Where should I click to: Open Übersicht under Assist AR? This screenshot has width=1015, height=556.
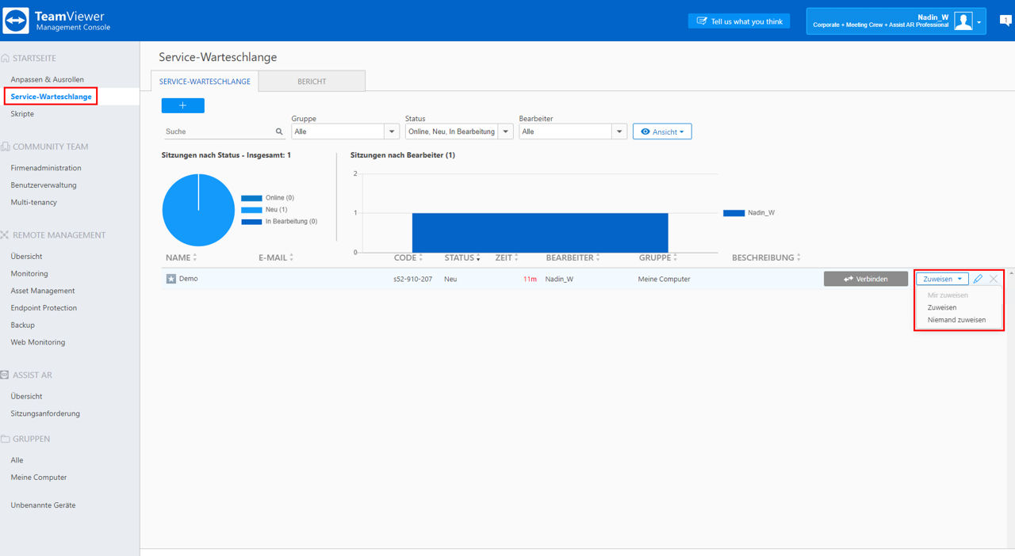(x=27, y=396)
